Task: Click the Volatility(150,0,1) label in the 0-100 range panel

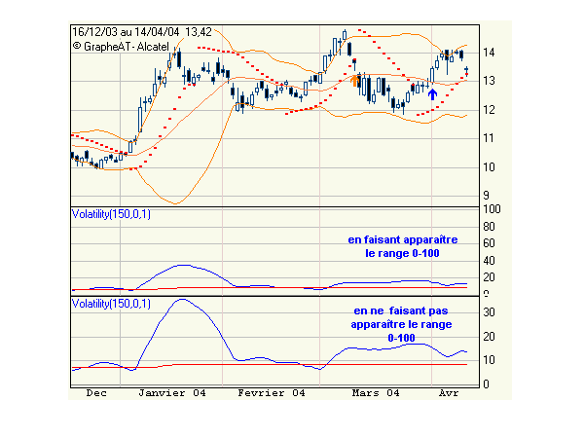Action: point(111,214)
